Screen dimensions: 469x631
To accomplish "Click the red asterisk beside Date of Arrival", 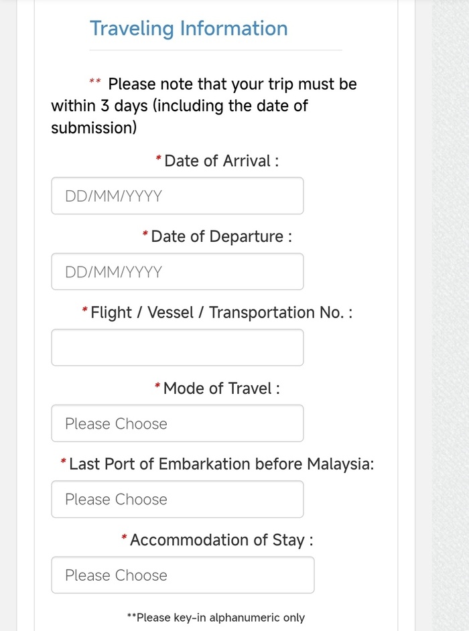I will tap(159, 159).
